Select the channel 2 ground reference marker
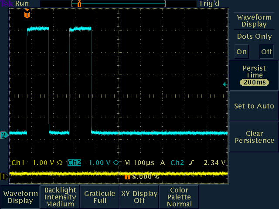279x209 pixels. (x=4, y=135)
